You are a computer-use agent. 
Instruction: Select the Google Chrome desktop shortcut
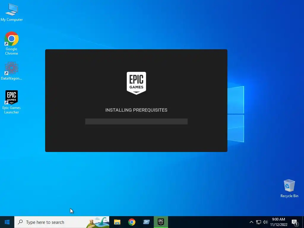pos(12,43)
